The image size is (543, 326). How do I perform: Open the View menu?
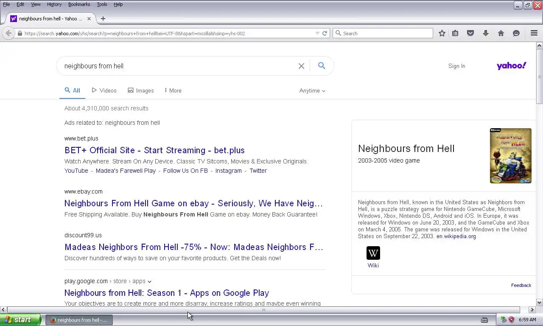point(36,4)
